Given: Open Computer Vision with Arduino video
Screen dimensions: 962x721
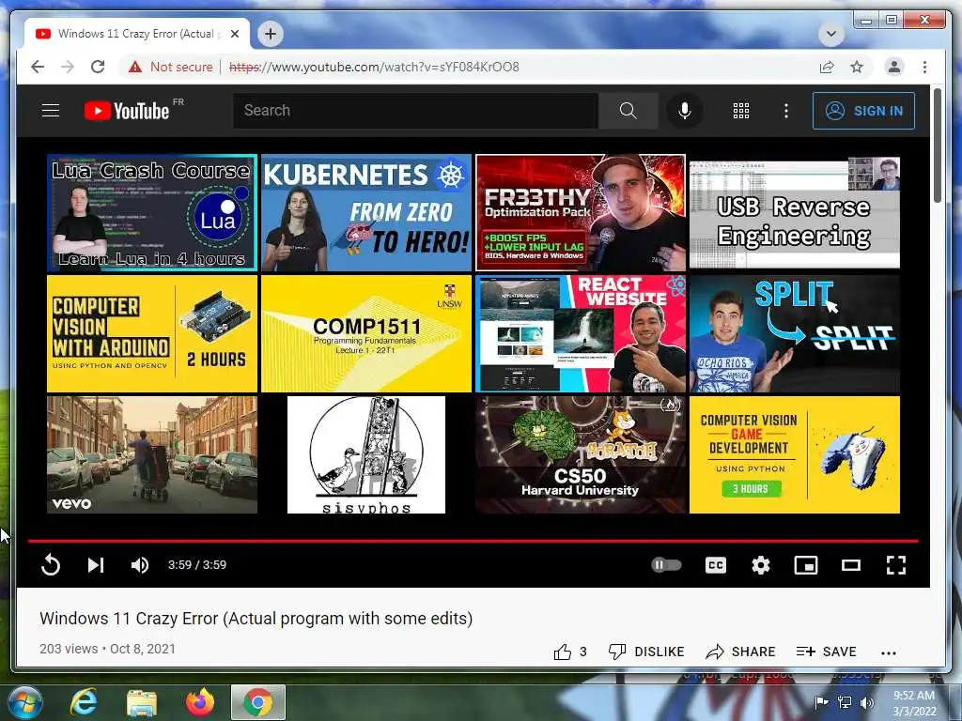Looking at the screenshot, I should (x=152, y=333).
